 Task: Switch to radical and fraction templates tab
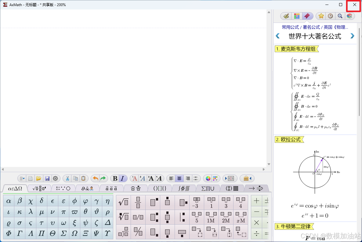(x=39, y=188)
